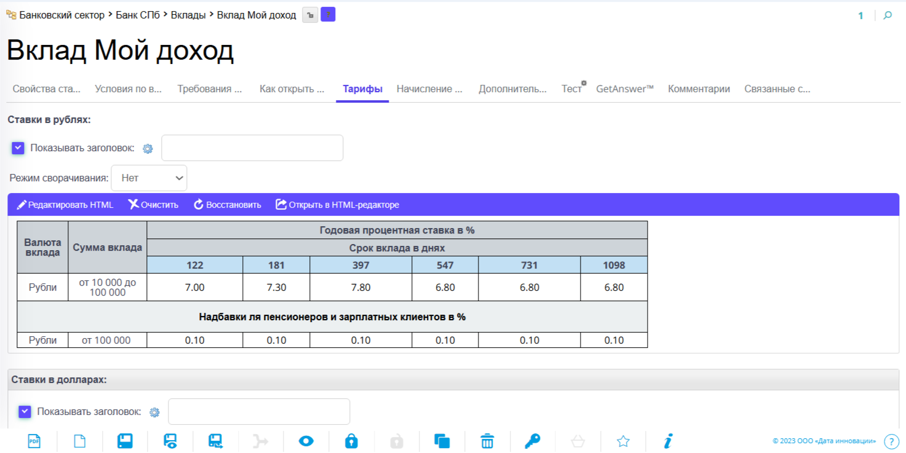Collapse the 'Ставки в долларах' section header
The image size is (906, 453).
pos(59,380)
